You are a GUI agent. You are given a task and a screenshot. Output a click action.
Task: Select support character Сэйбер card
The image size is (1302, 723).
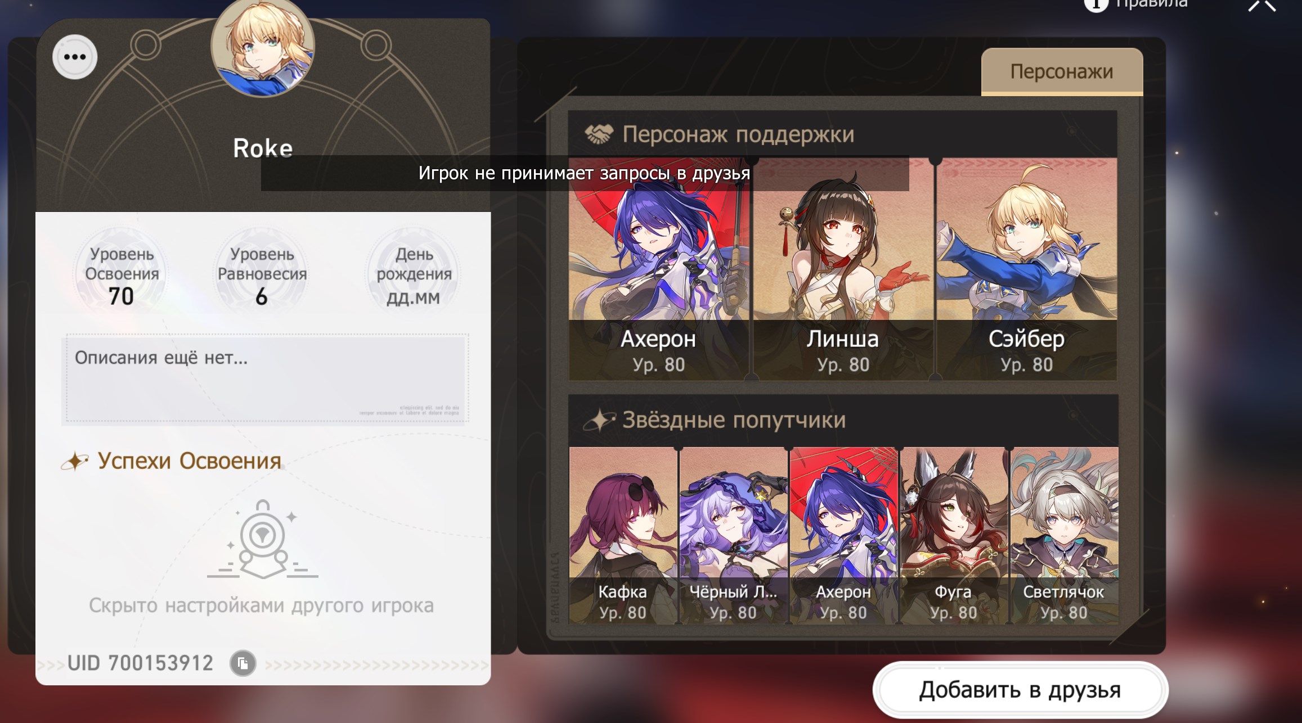pyautogui.click(x=1027, y=269)
